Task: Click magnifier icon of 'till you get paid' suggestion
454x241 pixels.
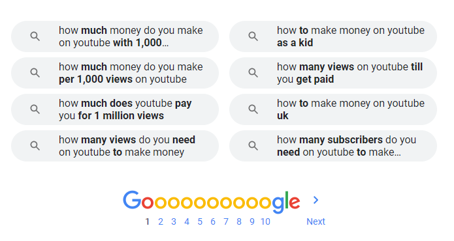Action: tap(253, 73)
